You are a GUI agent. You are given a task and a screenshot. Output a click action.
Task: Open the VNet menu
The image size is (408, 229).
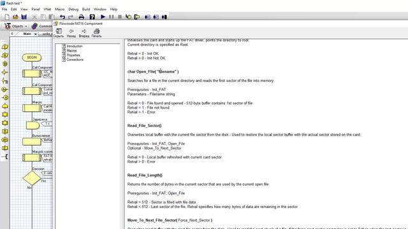click(47, 9)
